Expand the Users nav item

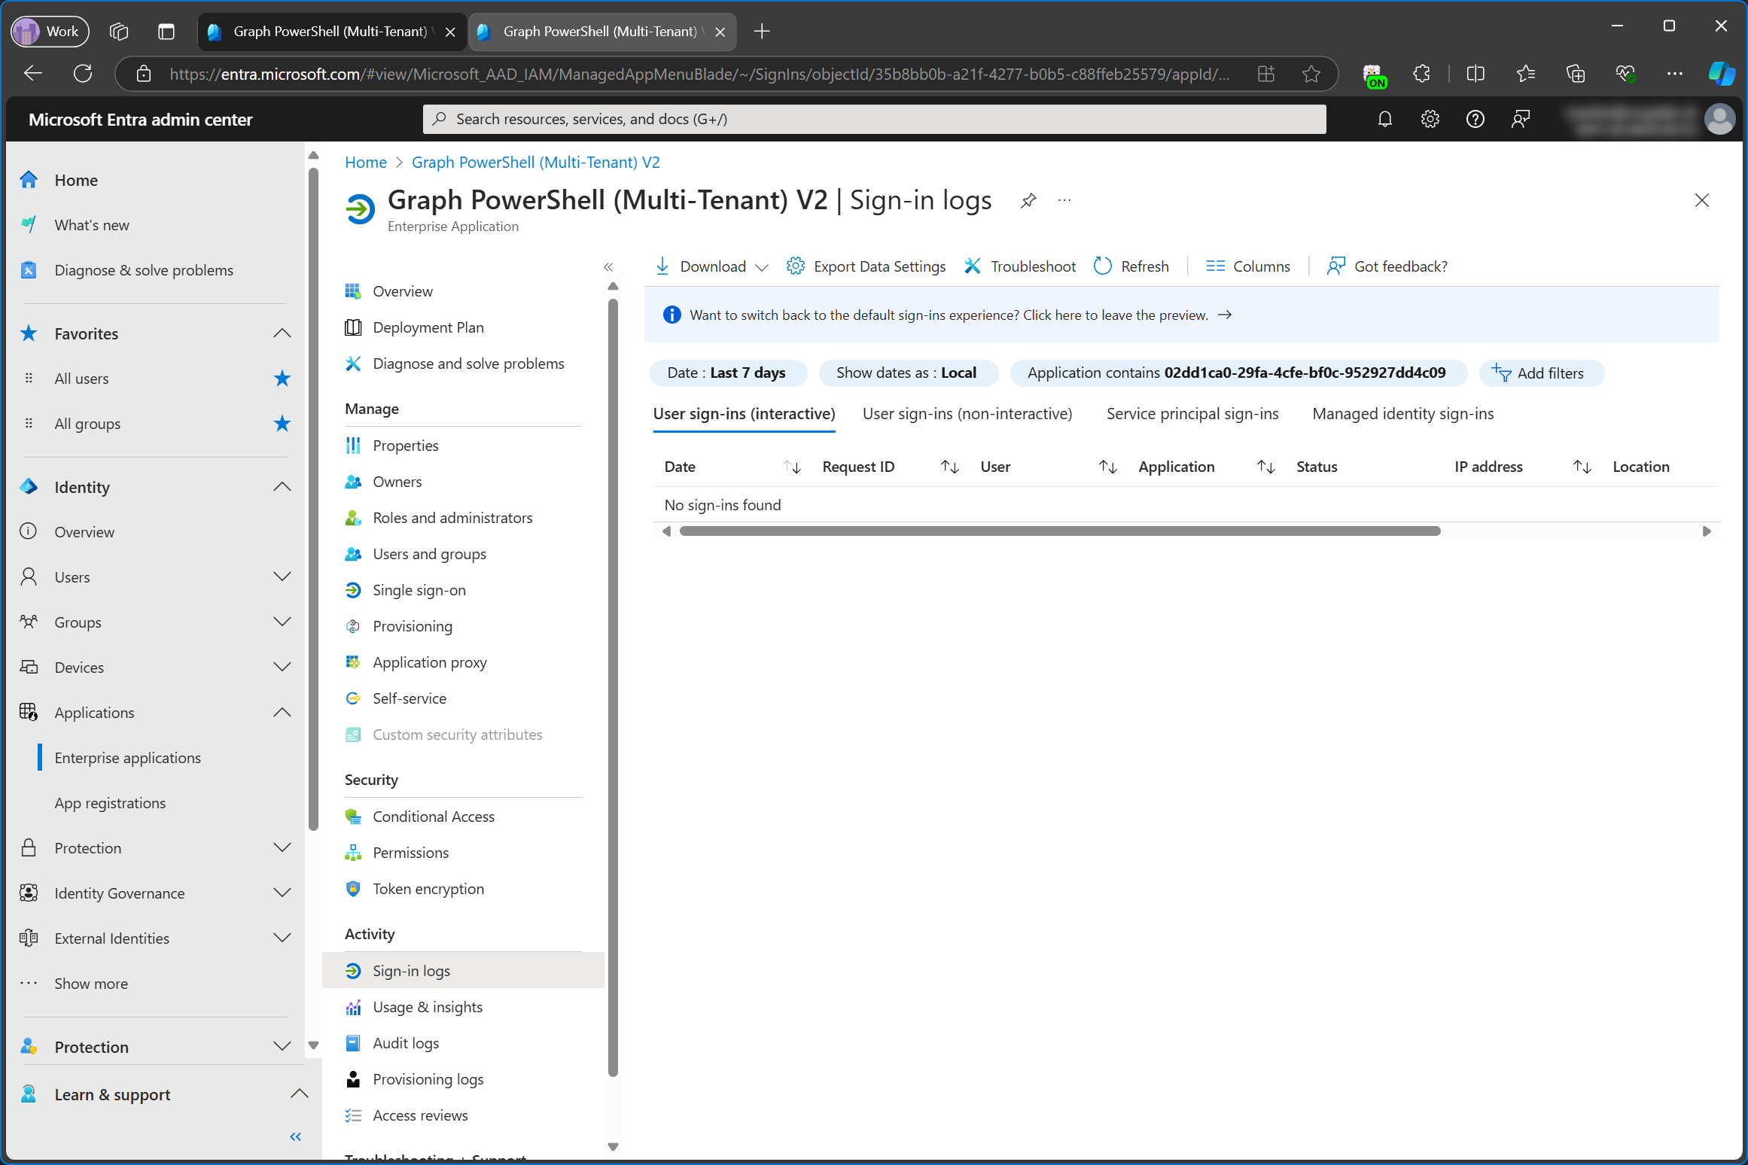tap(282, 577)
